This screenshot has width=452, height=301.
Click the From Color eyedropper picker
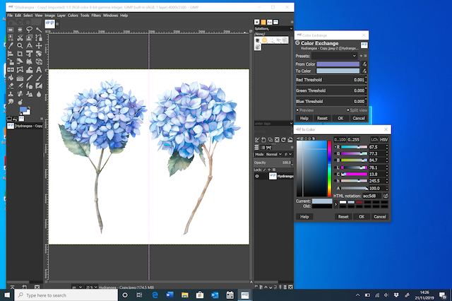click(364, 64)
